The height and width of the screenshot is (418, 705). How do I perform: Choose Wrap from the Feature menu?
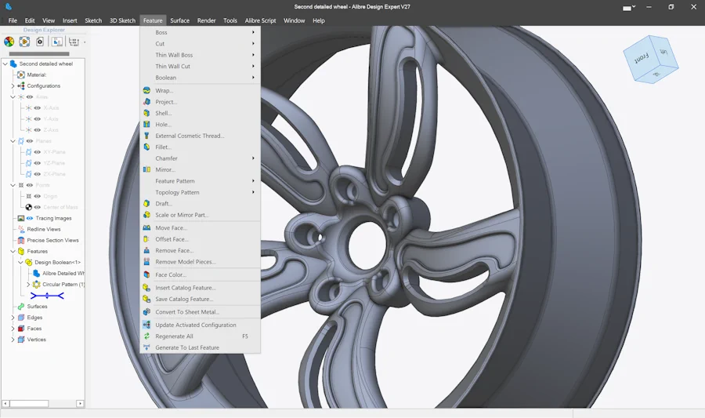coord(200,90)
